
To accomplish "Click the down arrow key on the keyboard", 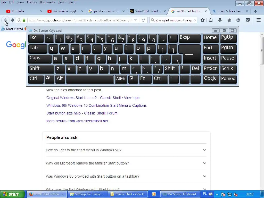I will click(184, 79).
